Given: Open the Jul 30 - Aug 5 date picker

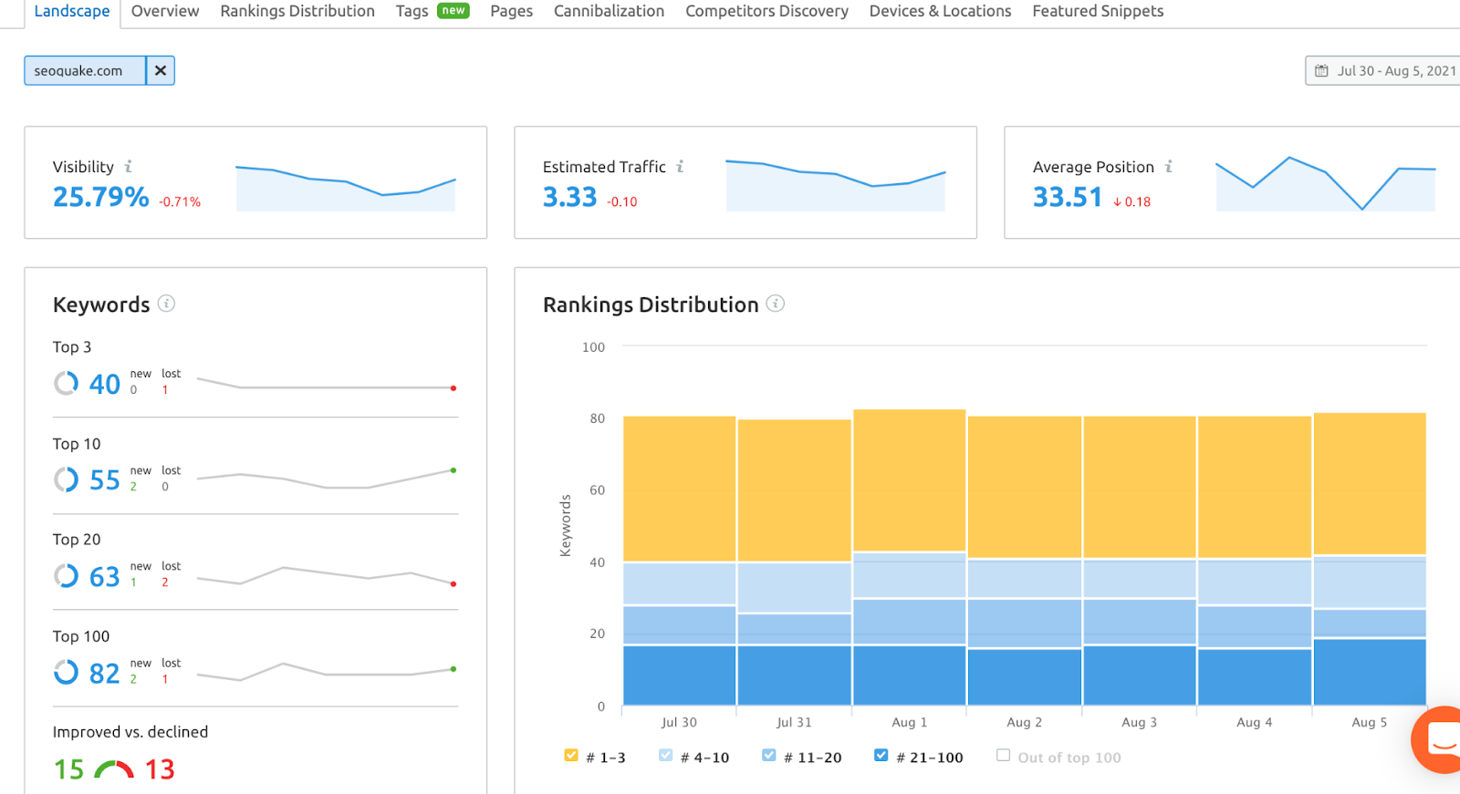Looking at the screenshot, I should click(x=1383, y=70).
